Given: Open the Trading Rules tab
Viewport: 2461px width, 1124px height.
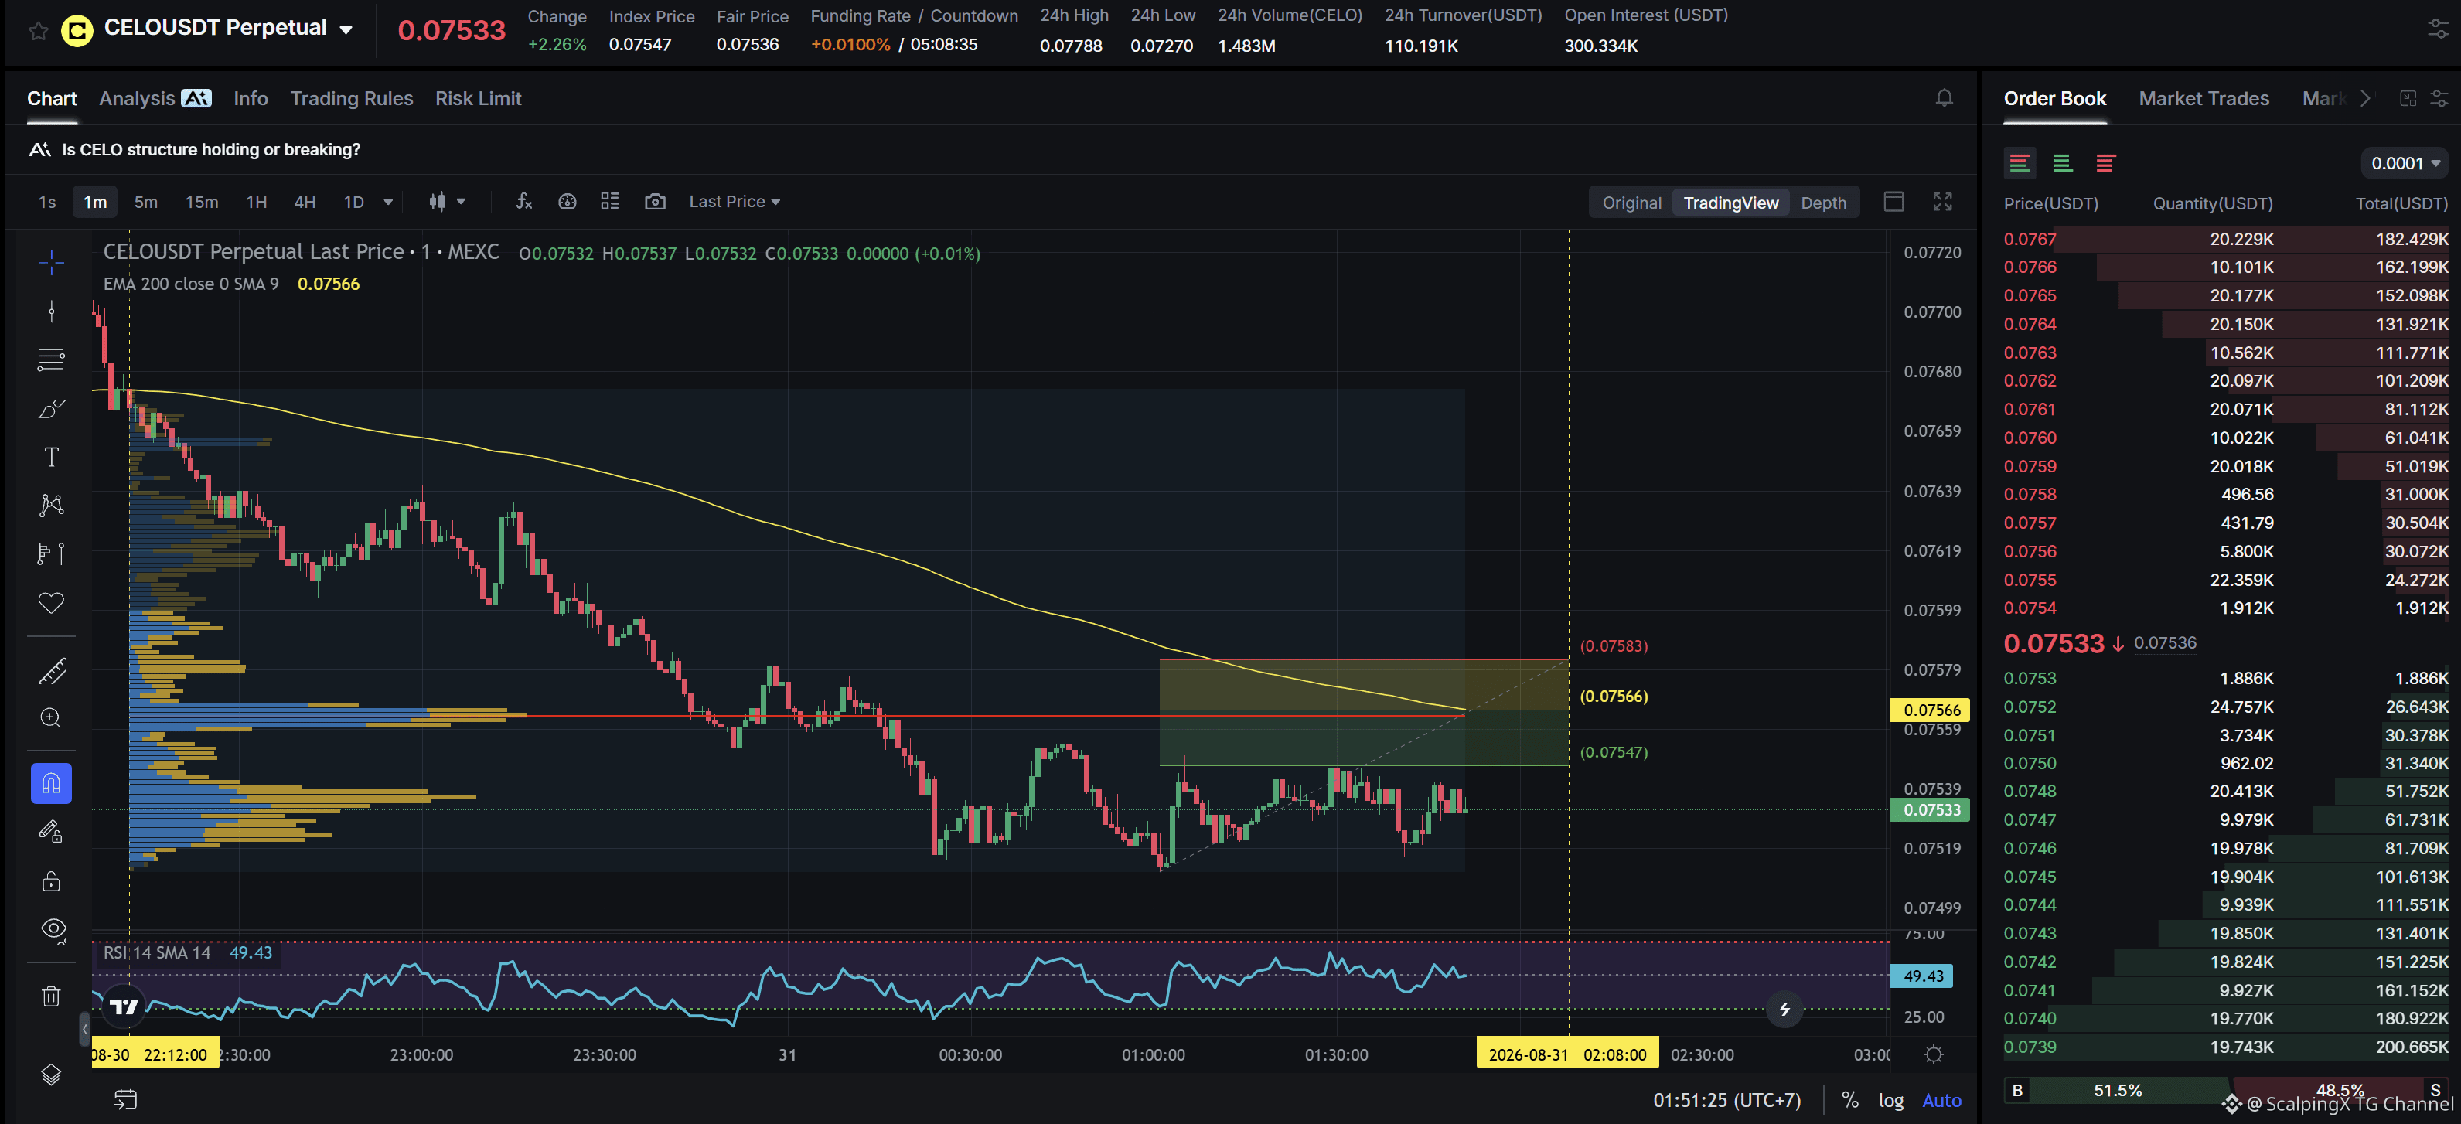Looking at the screenshot, I should (352, 98).
